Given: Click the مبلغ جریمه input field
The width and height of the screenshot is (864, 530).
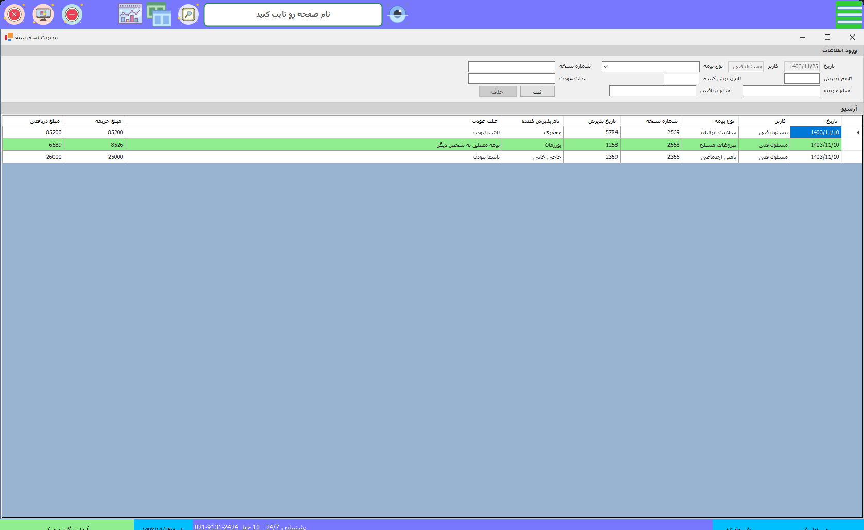Looking at the screenshot, I should (x=781, y=91).
